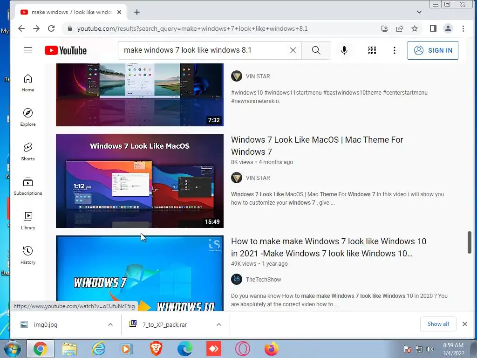Open the AnyDesk taskbar icon
Viewport: 477px width, 358px height.
click(x=213, y=349)
